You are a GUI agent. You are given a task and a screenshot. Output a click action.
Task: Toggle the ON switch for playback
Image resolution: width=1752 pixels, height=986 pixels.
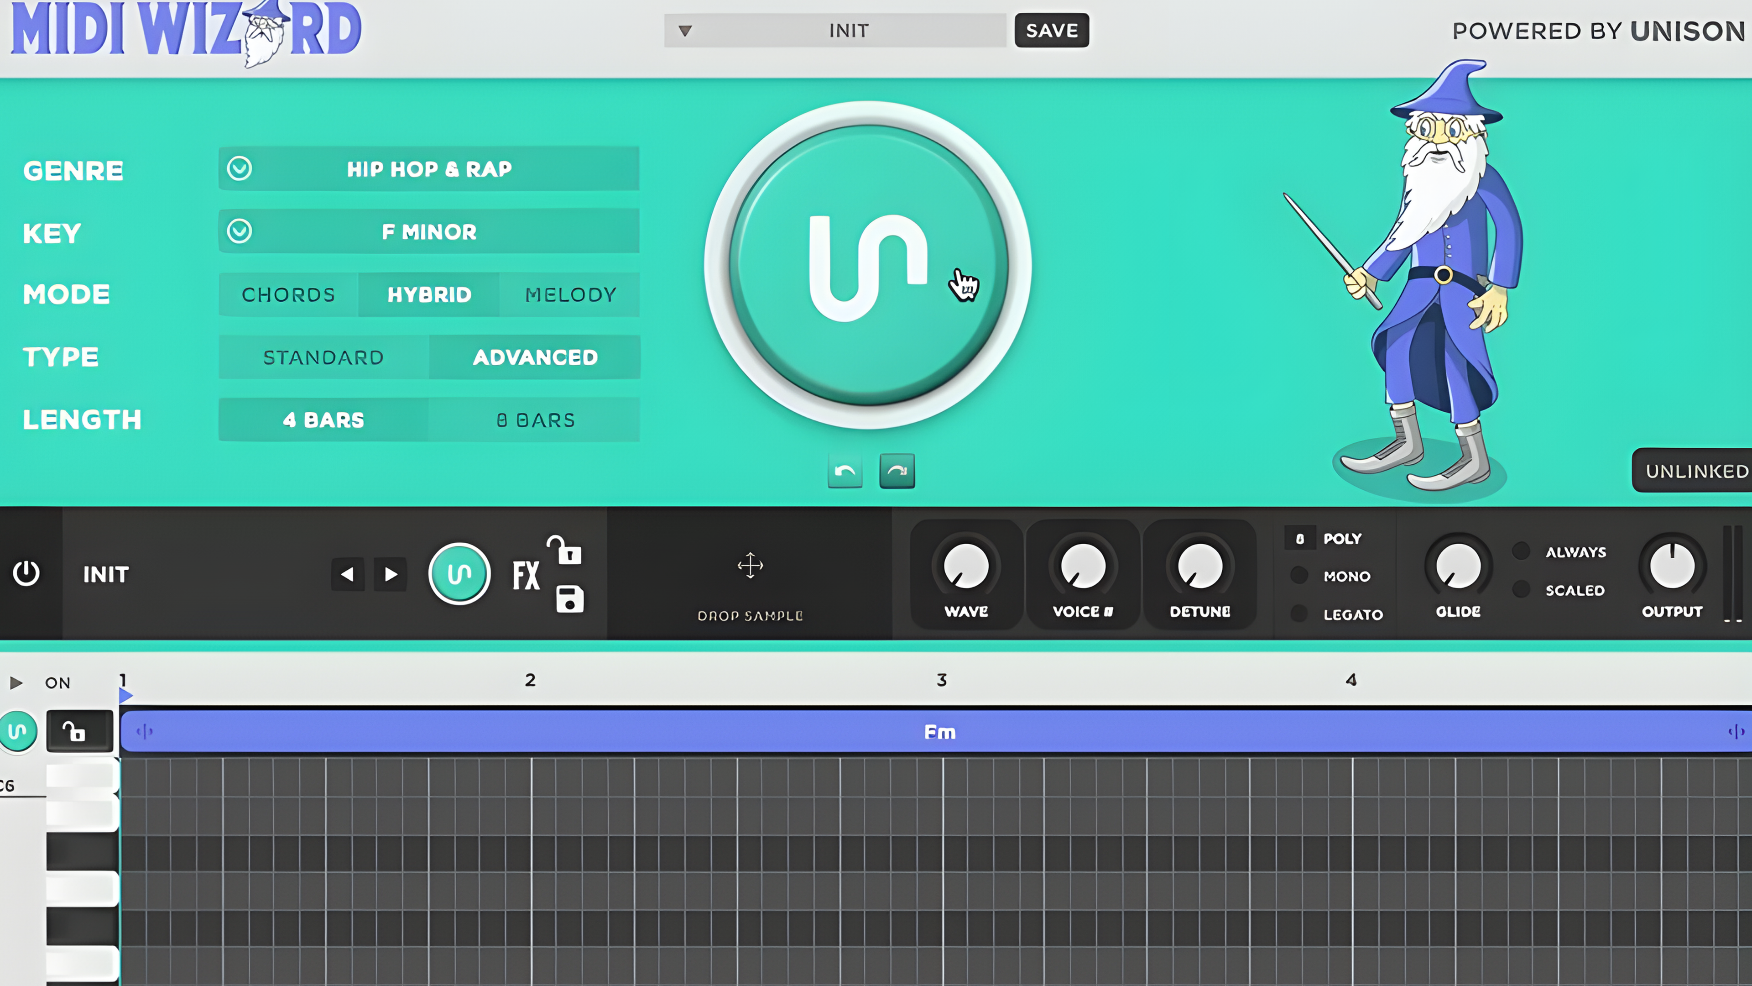[58, 682]
